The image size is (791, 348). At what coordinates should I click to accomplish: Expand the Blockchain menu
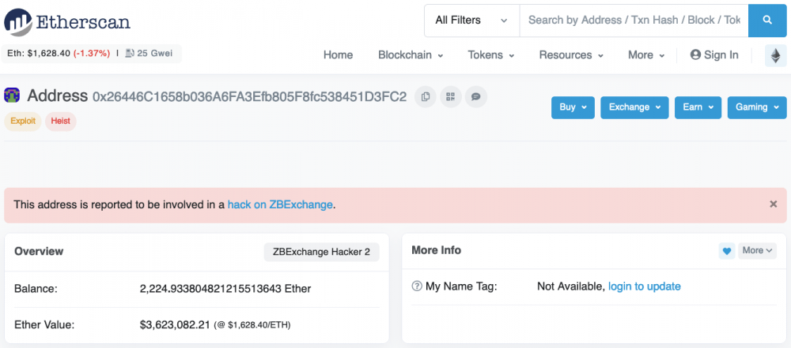click(411, 55)
